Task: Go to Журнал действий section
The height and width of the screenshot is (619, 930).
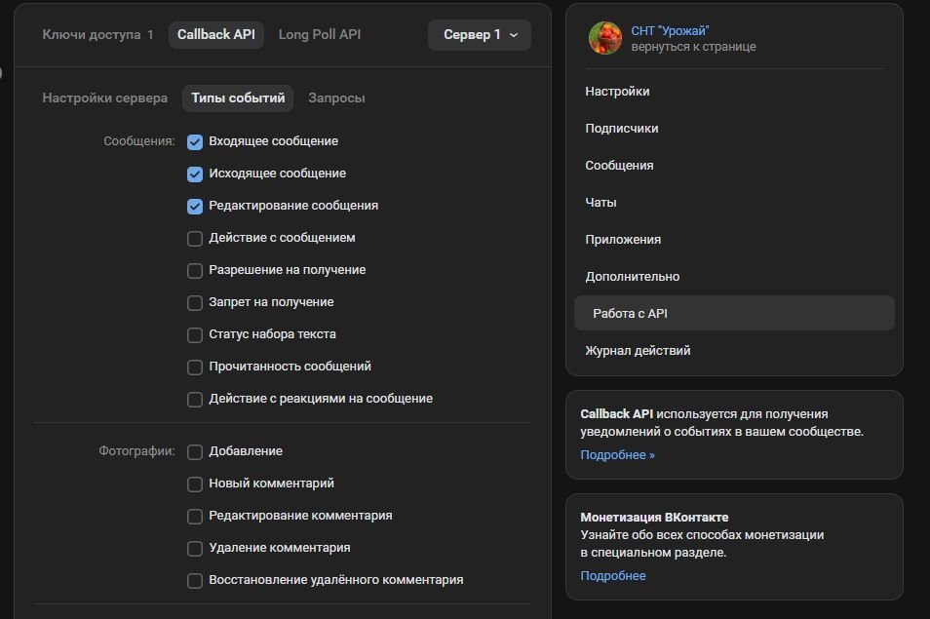Action: tap(638, 350)
